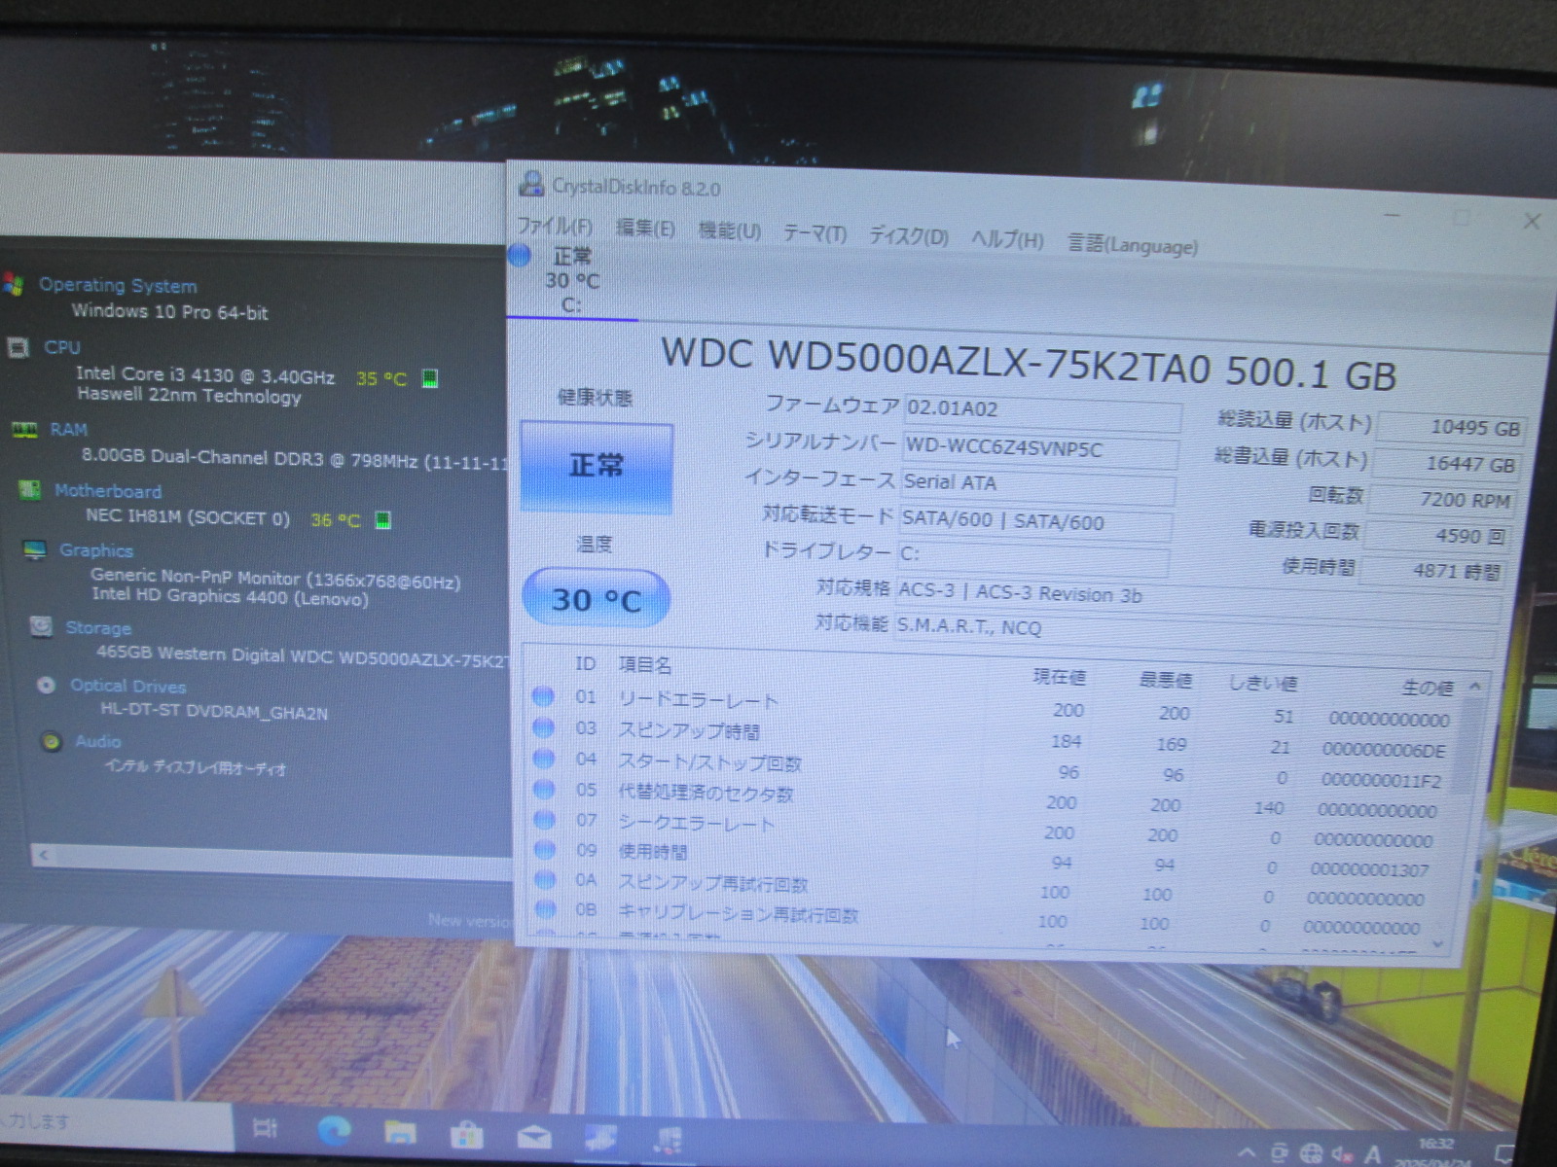Viewport: 1557px width, 1167px height.
Task: Open the Graphics section link
Action: click(x=95, y=550)
